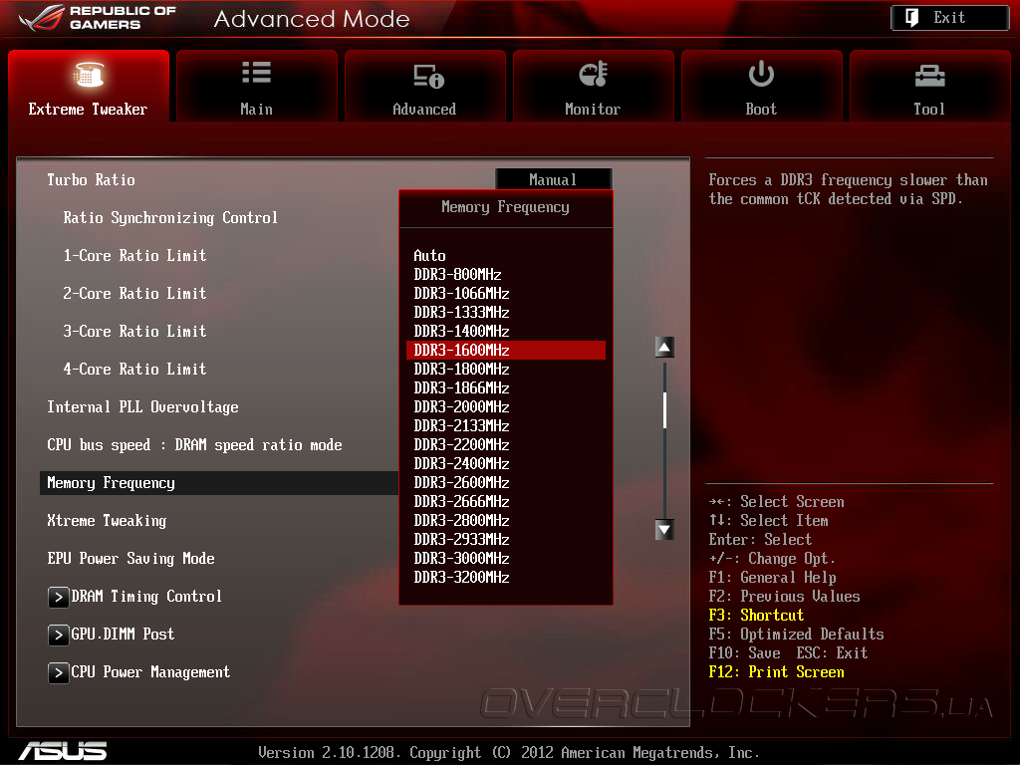Select EPU Power Saving Mode setting
The width and height of the screenshot is (1020, 765).
(130, 558)
